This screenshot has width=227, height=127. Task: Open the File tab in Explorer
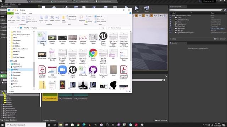coord(10,13)
